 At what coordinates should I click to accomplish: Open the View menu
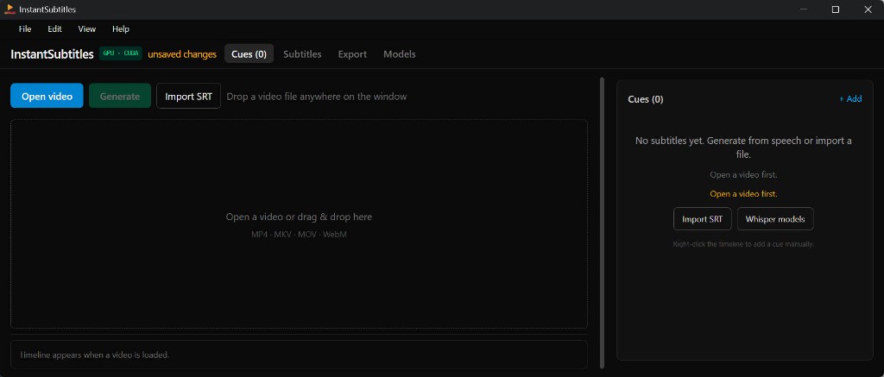point(87,28)
